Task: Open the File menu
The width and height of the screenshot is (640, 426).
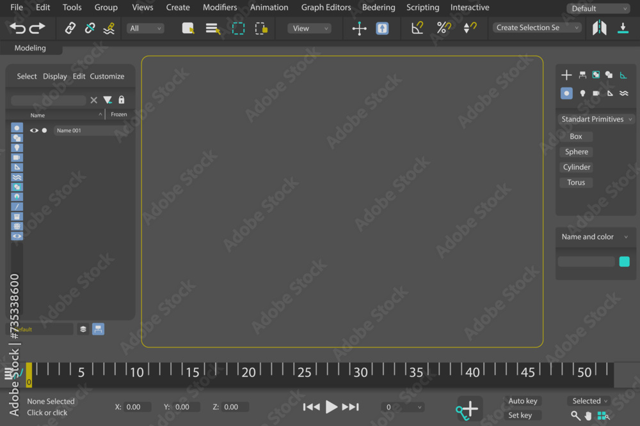Action: [x=17, y=7]
